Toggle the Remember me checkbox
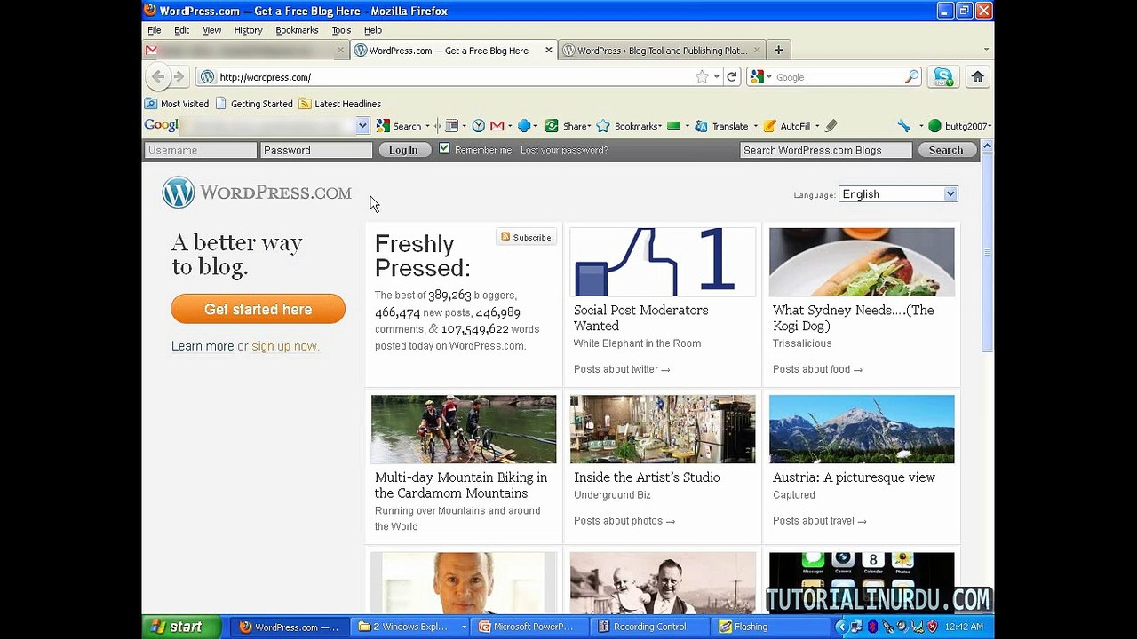 (x=444, y=149)
